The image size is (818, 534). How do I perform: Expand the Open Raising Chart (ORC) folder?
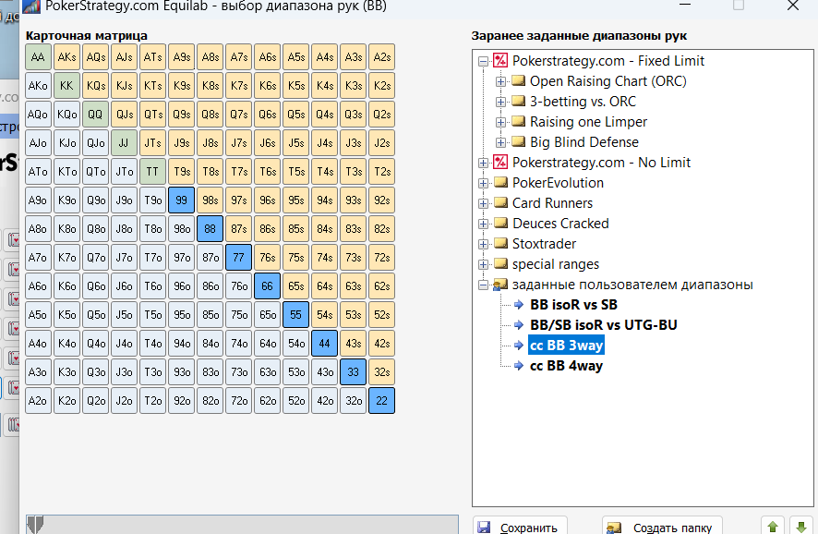pos(500,81)
